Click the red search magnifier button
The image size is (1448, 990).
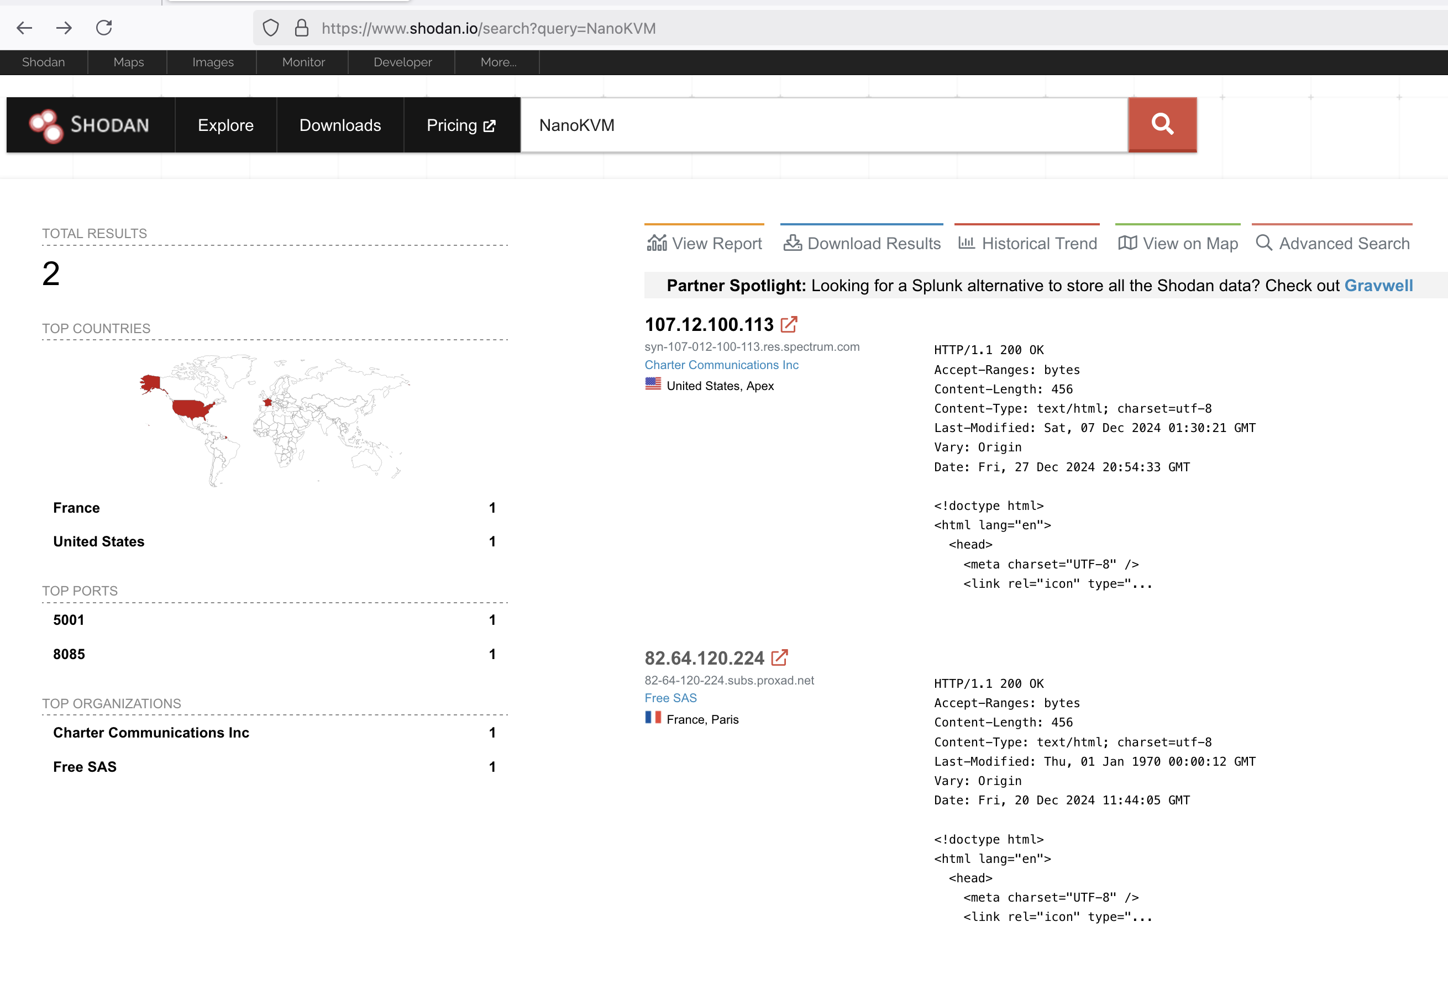point(1162,124)
